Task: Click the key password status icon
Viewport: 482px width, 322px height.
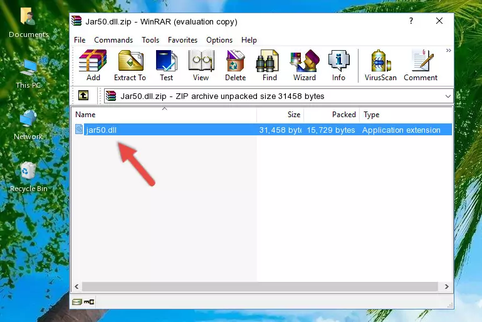Action: [x=89, y=302]
